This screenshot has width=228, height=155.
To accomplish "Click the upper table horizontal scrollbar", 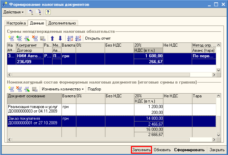I will click(x=111, y=75).
